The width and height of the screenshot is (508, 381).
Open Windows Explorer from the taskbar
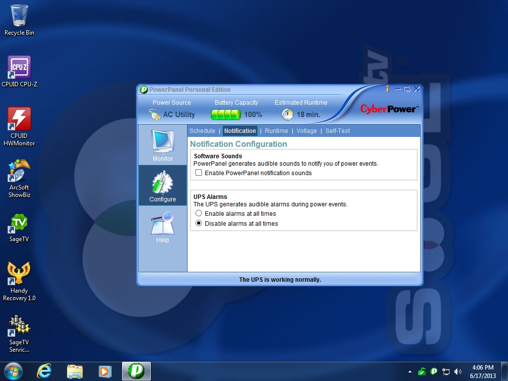74,371
